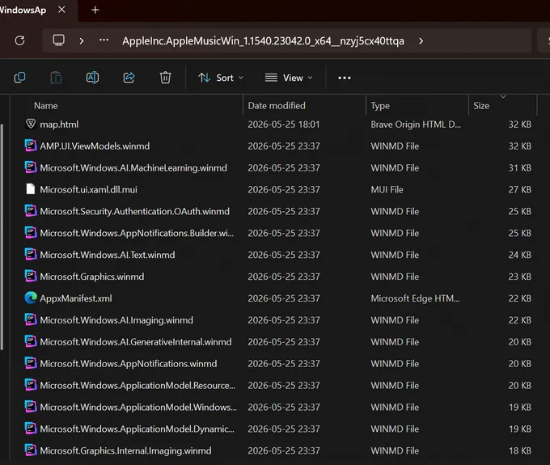
Task: Select the Microsoft.Windows.AI.MachineLearning.winmd name
Action: pyautogui.click(x=133, y=168)
